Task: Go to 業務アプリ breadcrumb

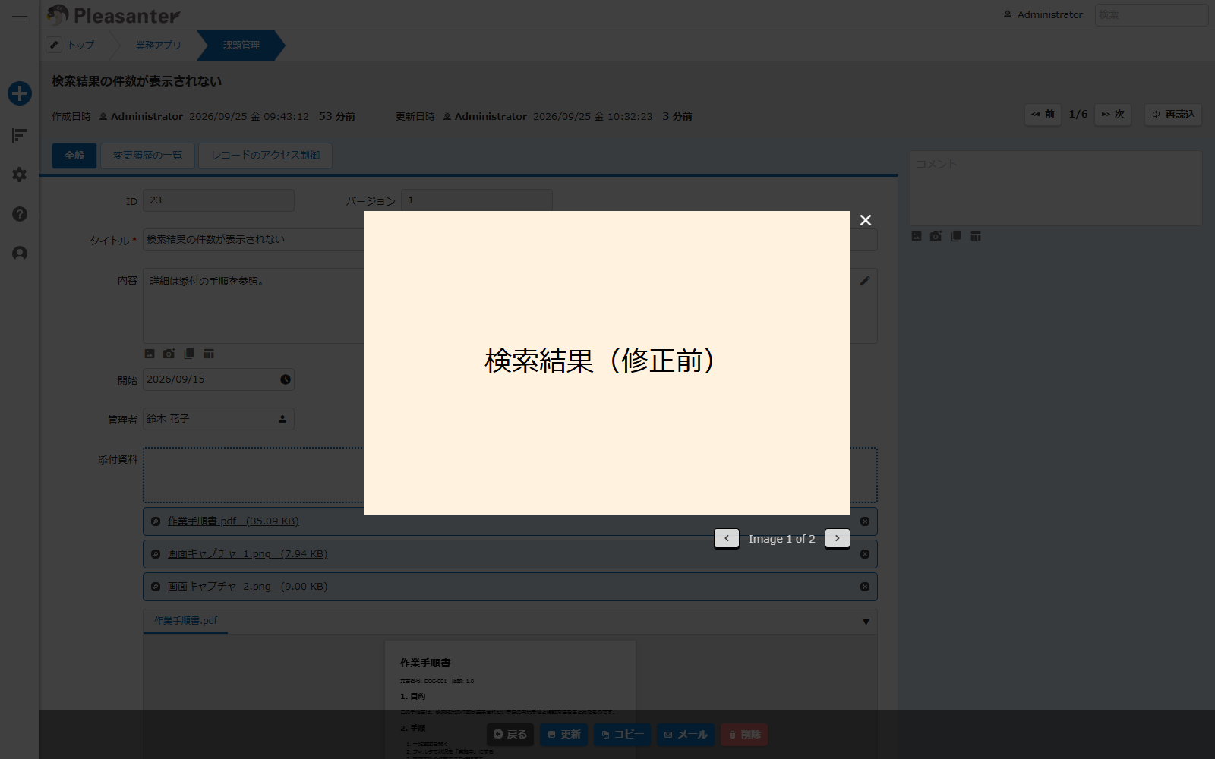Action: click(x=158, y=46)
